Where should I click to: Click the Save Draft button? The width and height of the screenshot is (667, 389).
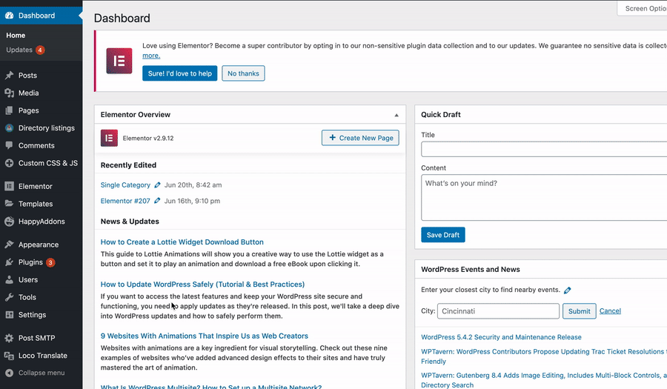(x=443, y=235)
